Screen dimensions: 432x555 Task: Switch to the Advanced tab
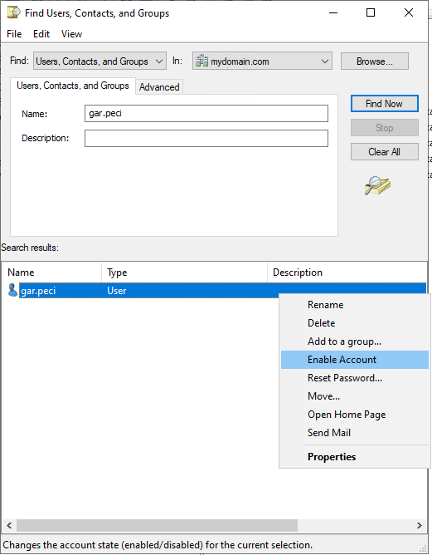coord(159,87)
